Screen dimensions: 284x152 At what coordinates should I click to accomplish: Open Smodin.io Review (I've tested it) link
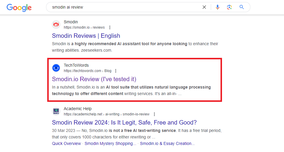tap(94, 79)
